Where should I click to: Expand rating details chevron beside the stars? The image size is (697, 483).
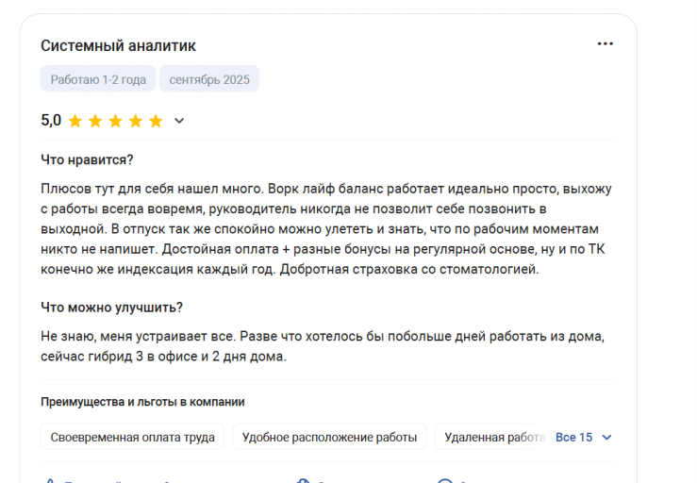(x=179, y=121)
